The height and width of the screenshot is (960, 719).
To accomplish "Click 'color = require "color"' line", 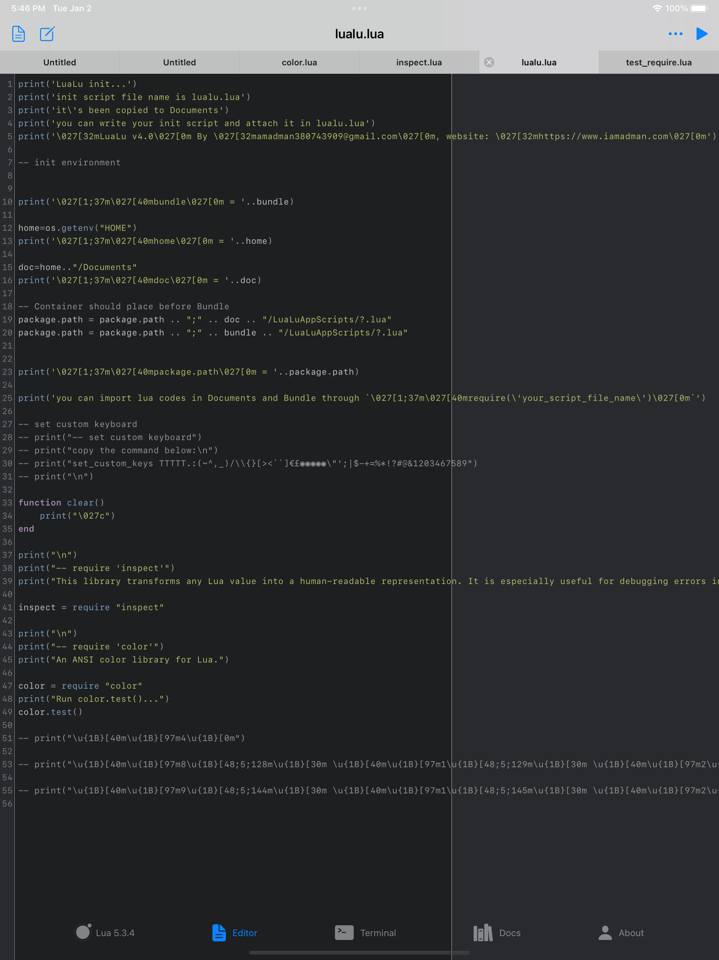I will pyautogui.click(x=80, y=686).
